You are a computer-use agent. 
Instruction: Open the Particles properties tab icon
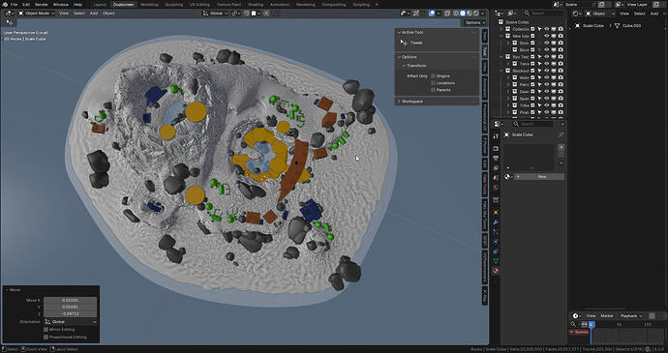[x=496, y=232]
